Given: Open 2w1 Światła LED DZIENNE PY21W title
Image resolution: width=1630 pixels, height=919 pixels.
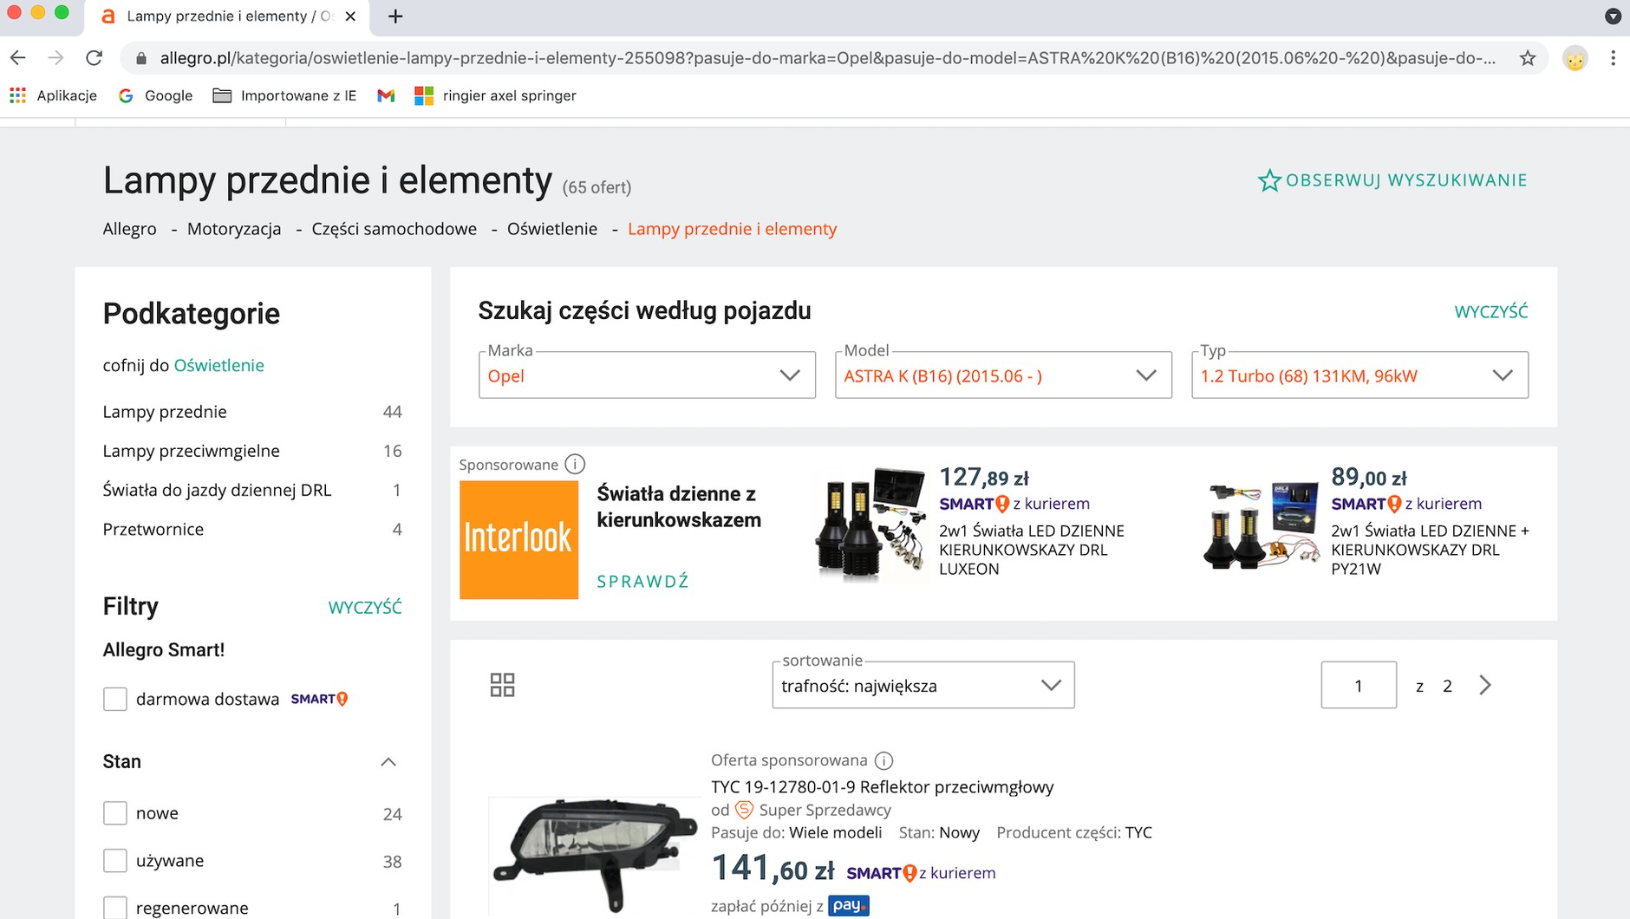Looking at the screenshot, I should pos(1430,550).
